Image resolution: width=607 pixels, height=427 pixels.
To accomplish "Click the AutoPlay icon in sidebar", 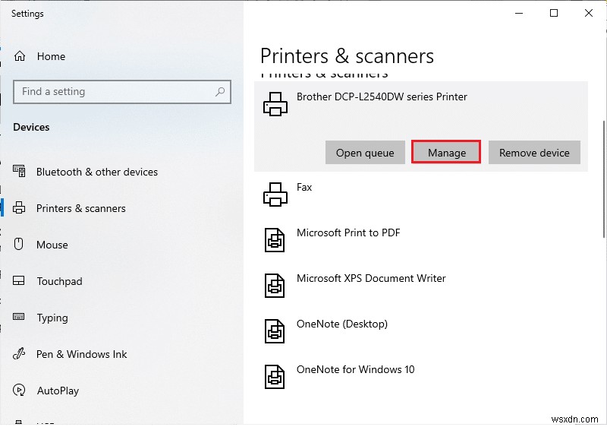I will 19,391.
